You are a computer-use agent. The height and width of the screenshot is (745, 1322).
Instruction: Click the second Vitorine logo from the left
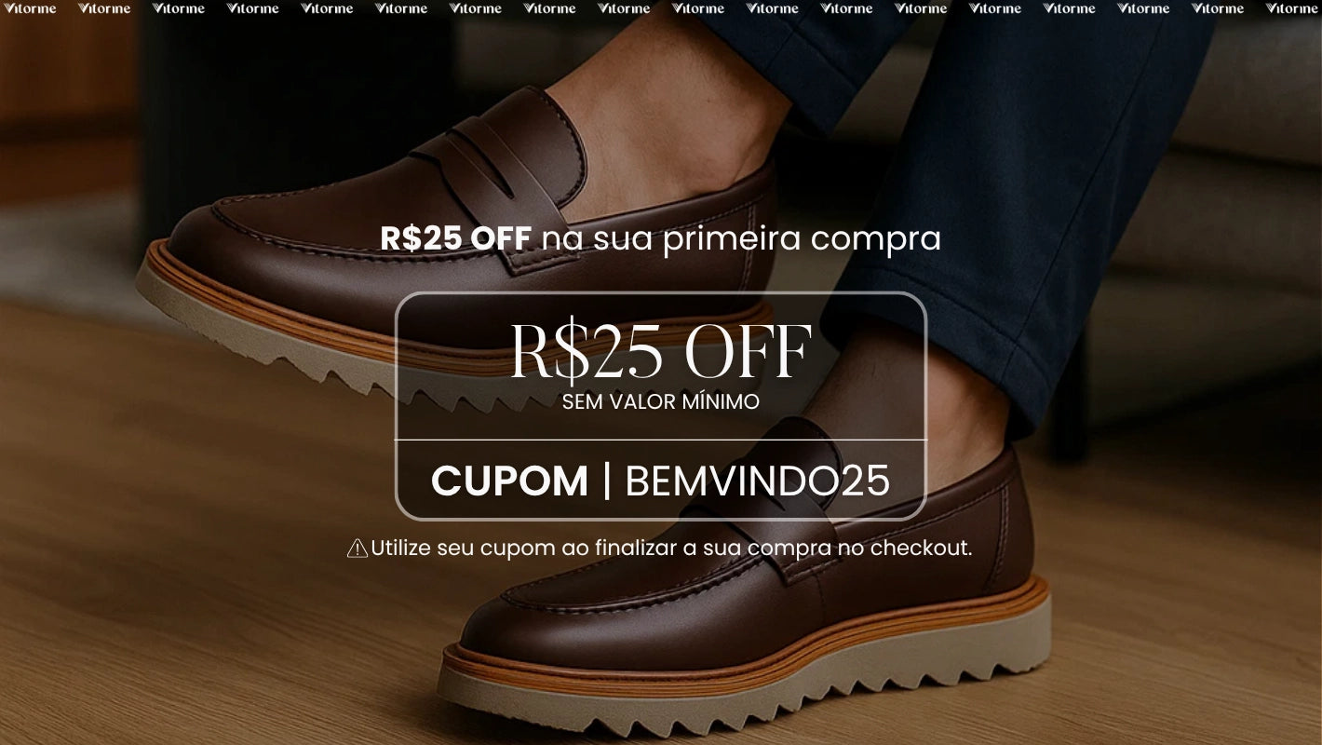104,8
